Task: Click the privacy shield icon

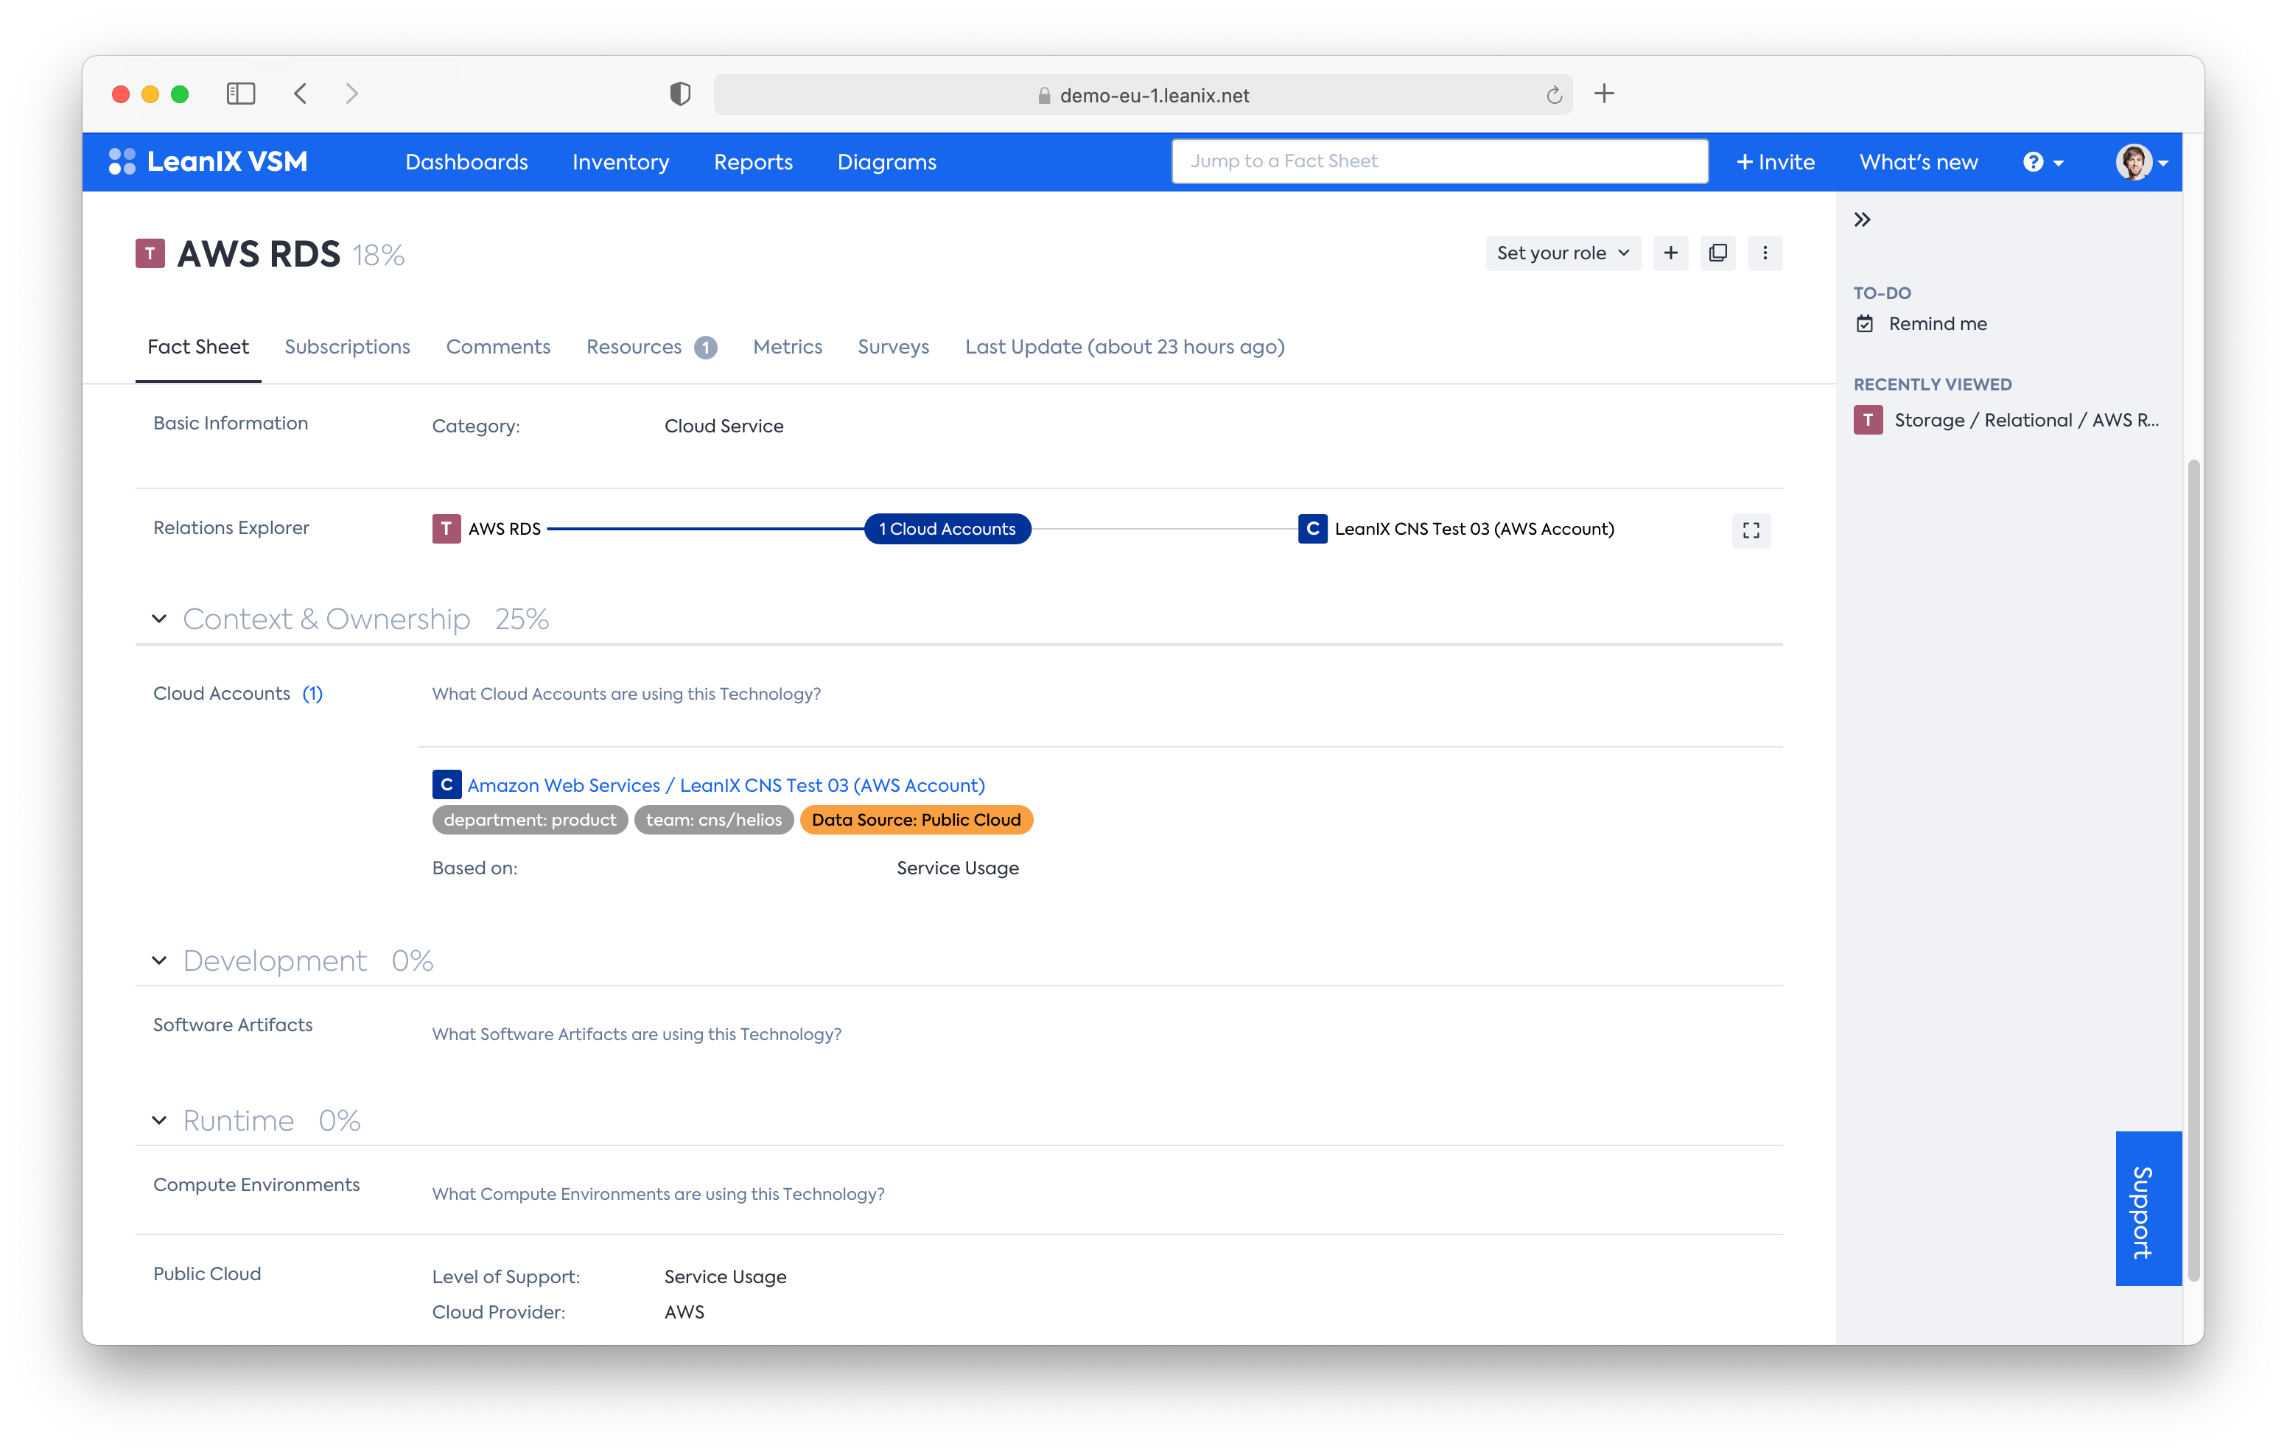Action: (680, 94)
